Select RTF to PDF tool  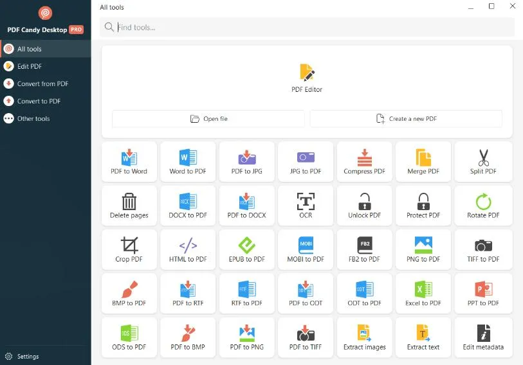point(247,294)
